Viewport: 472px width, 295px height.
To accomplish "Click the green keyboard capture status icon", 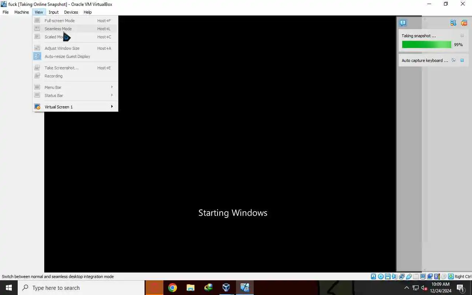I will click(x=451, y=277).
